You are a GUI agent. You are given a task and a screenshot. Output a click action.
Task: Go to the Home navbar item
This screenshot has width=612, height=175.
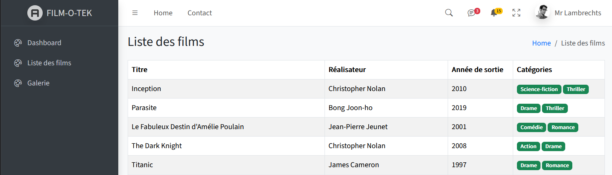163,13
